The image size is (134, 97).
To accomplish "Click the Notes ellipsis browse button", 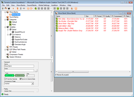I will click(36, 70).
